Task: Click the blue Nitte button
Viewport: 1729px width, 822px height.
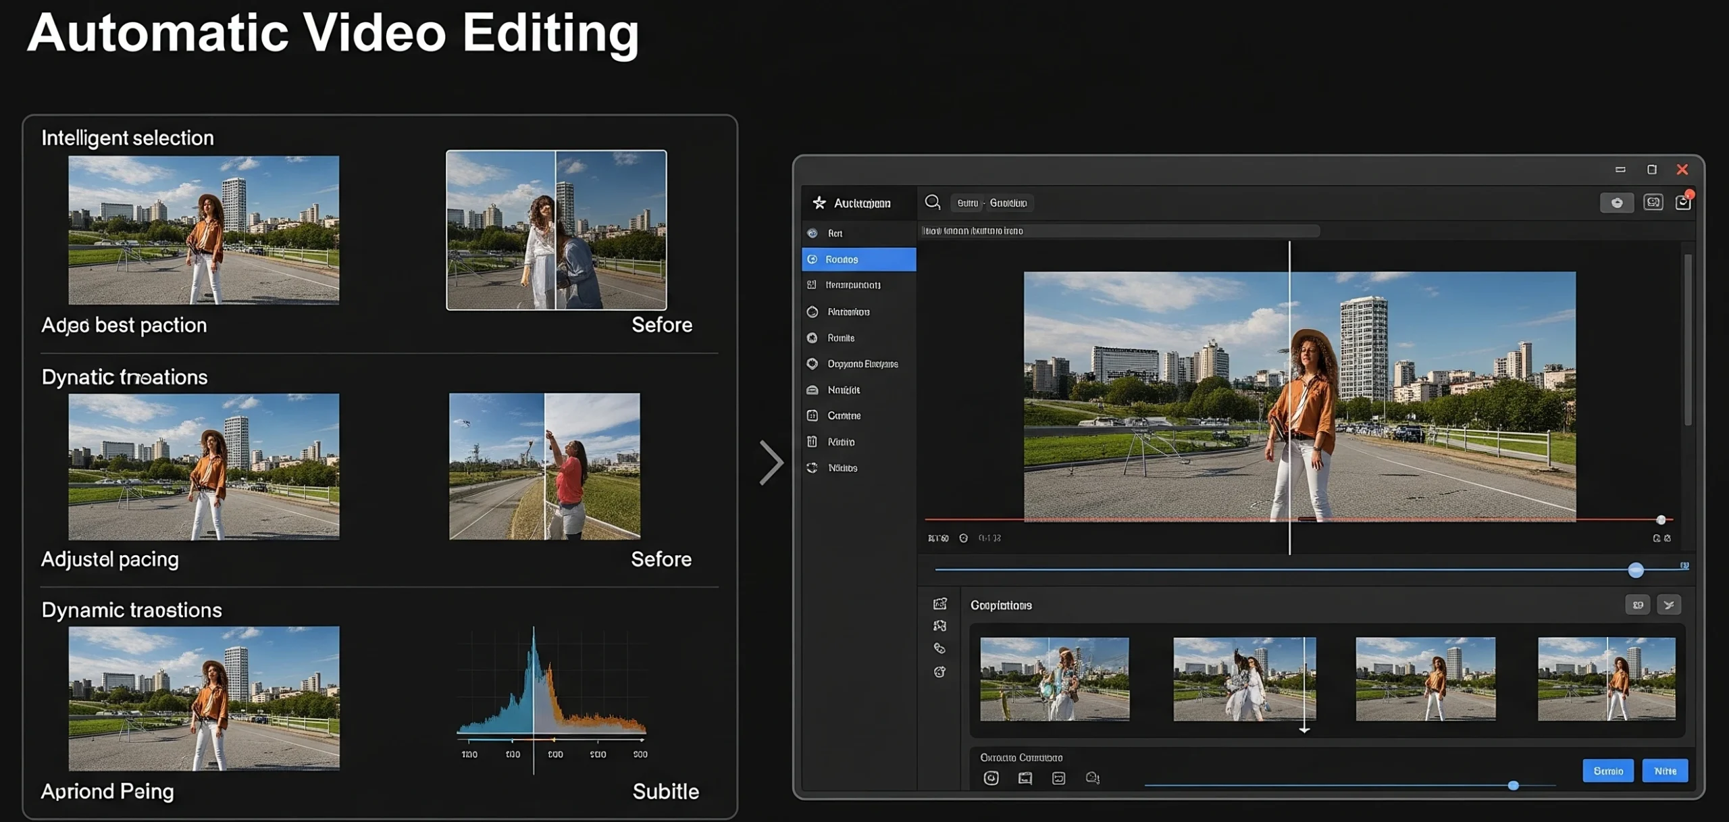Action: [1665, 771]
